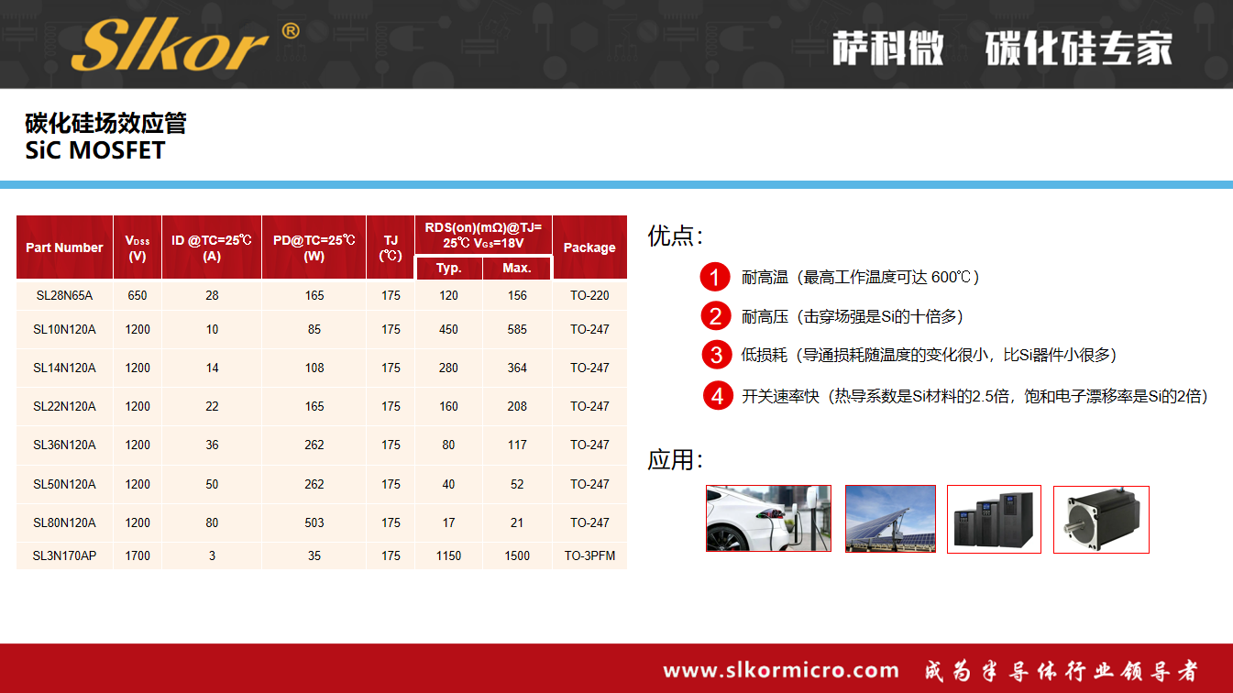This screenshot has width=1233, height=693.
Task: Open the www.slkormicro.com website link
Action: click(780, 670)
